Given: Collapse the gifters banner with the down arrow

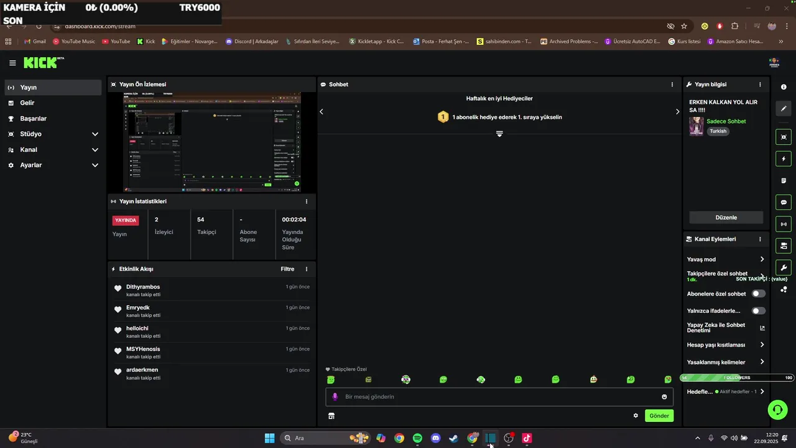Looking at the screenshot, I should coord(499,134).
